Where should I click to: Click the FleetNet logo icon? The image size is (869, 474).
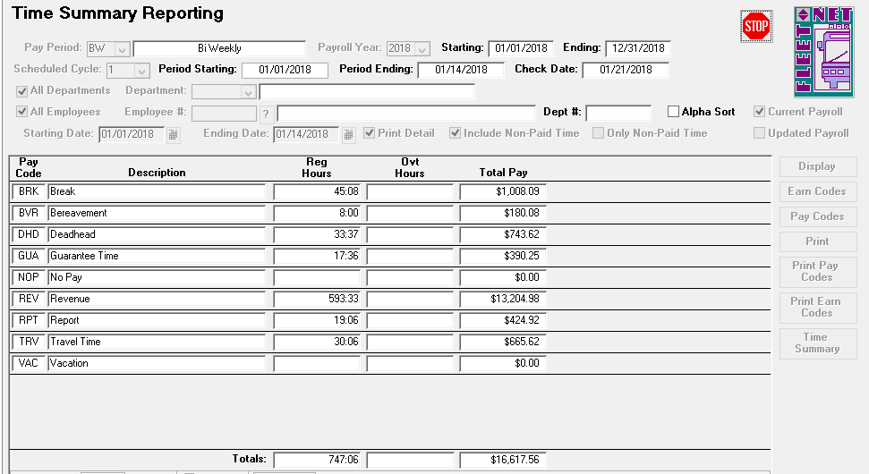pyautogui.click(x=824, y=52)
